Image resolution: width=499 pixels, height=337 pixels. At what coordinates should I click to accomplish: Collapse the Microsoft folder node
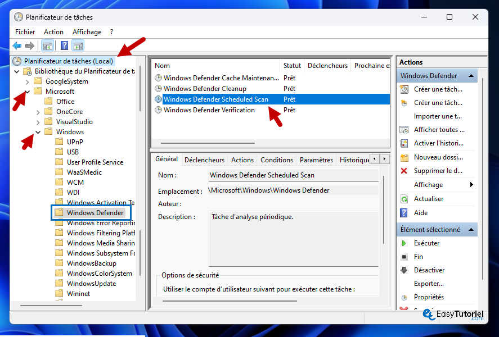click(x=27, y=92)
